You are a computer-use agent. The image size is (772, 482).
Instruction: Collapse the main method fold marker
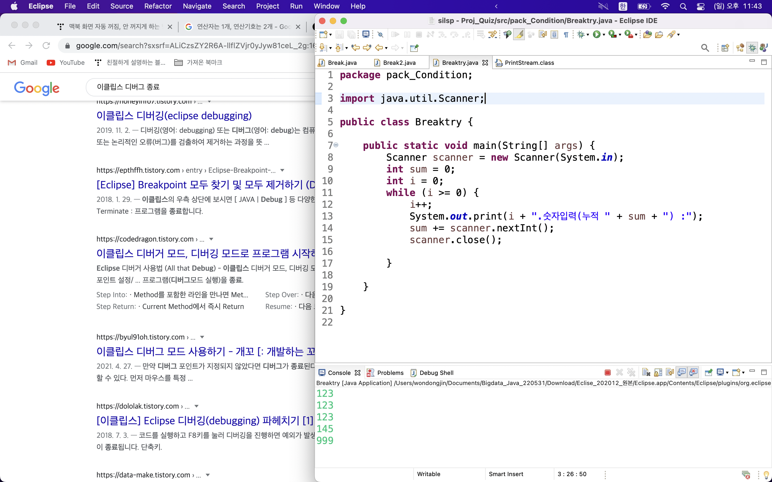tap(336, 145)
